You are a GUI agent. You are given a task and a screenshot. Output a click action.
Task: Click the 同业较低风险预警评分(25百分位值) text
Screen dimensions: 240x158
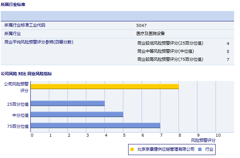(170, 43)
